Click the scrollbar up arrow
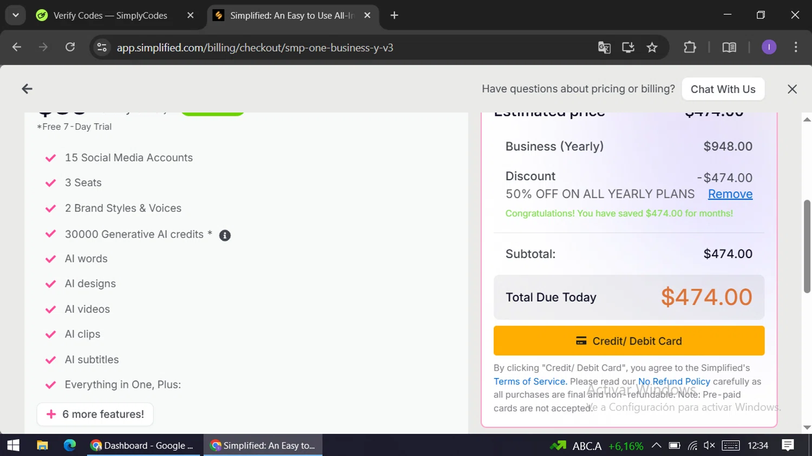Image resolution: width=812 pixels, height=456 pixels. click(x=807, y=119)
